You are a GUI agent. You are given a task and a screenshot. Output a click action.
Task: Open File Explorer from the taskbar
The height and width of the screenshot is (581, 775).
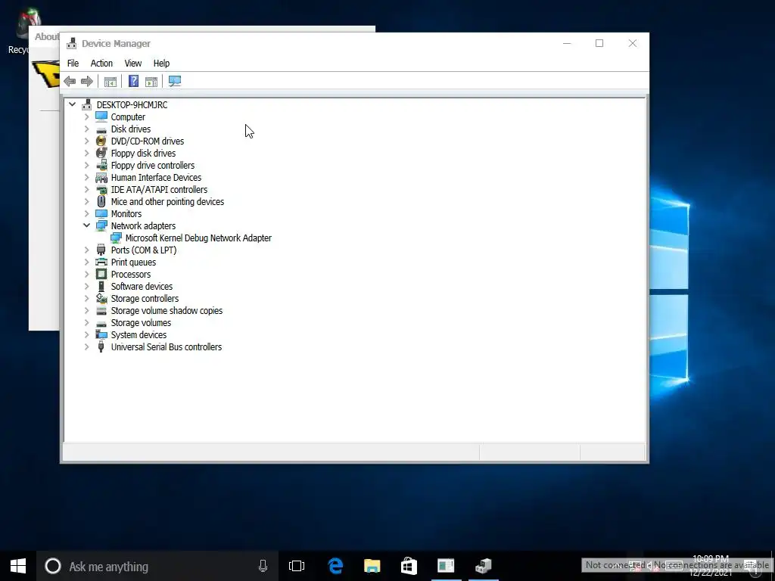click(x=372, y=566)
